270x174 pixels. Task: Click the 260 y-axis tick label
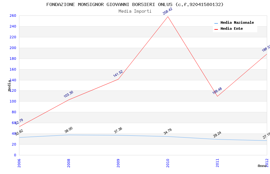point(13,16)
